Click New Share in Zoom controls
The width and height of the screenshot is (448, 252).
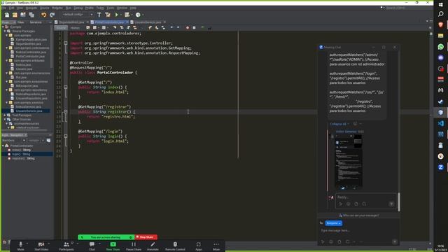113,246
